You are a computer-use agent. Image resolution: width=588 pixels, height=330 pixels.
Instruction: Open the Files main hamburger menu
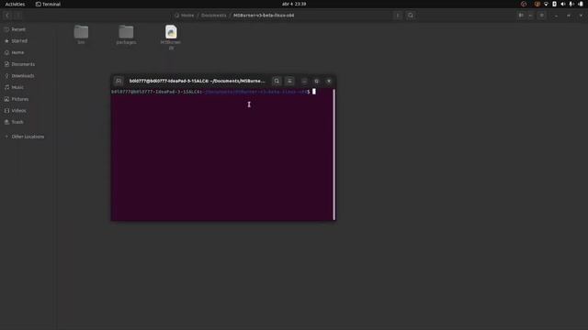pyautogui.click(x=542, y=16)
